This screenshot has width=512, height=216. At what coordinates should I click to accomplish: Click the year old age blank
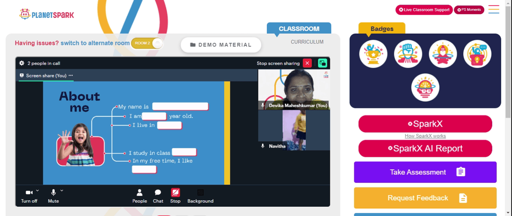coord(154,116)
